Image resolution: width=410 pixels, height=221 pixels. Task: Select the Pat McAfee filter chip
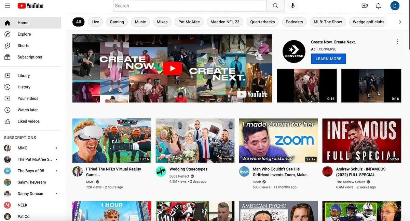(189, 22)
